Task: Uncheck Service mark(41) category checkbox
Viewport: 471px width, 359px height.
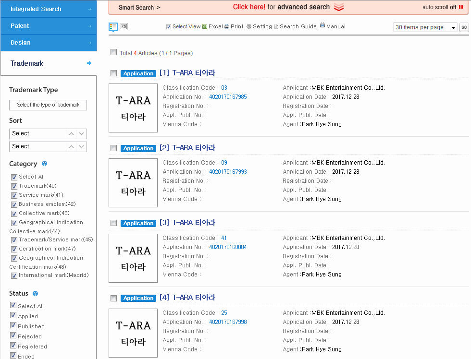Action: tap(14, 195)
